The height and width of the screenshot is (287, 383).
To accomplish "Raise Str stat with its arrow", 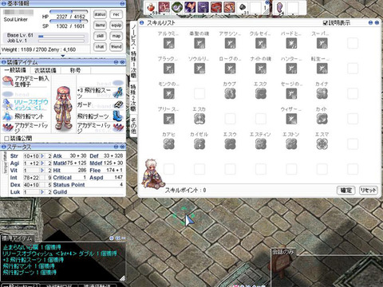I will 42,156.
